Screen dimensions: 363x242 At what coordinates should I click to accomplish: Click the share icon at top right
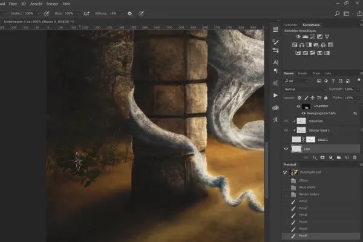[x=360, y=13]
